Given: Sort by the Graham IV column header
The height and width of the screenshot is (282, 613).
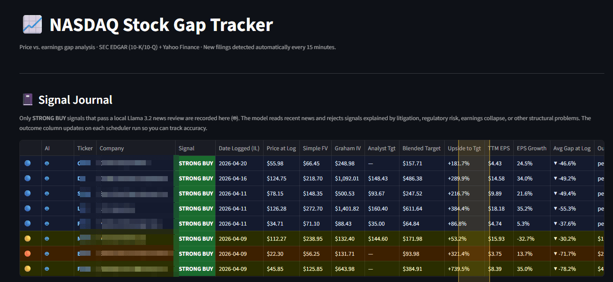Looking at the screenshot, I should click(348, 148).
